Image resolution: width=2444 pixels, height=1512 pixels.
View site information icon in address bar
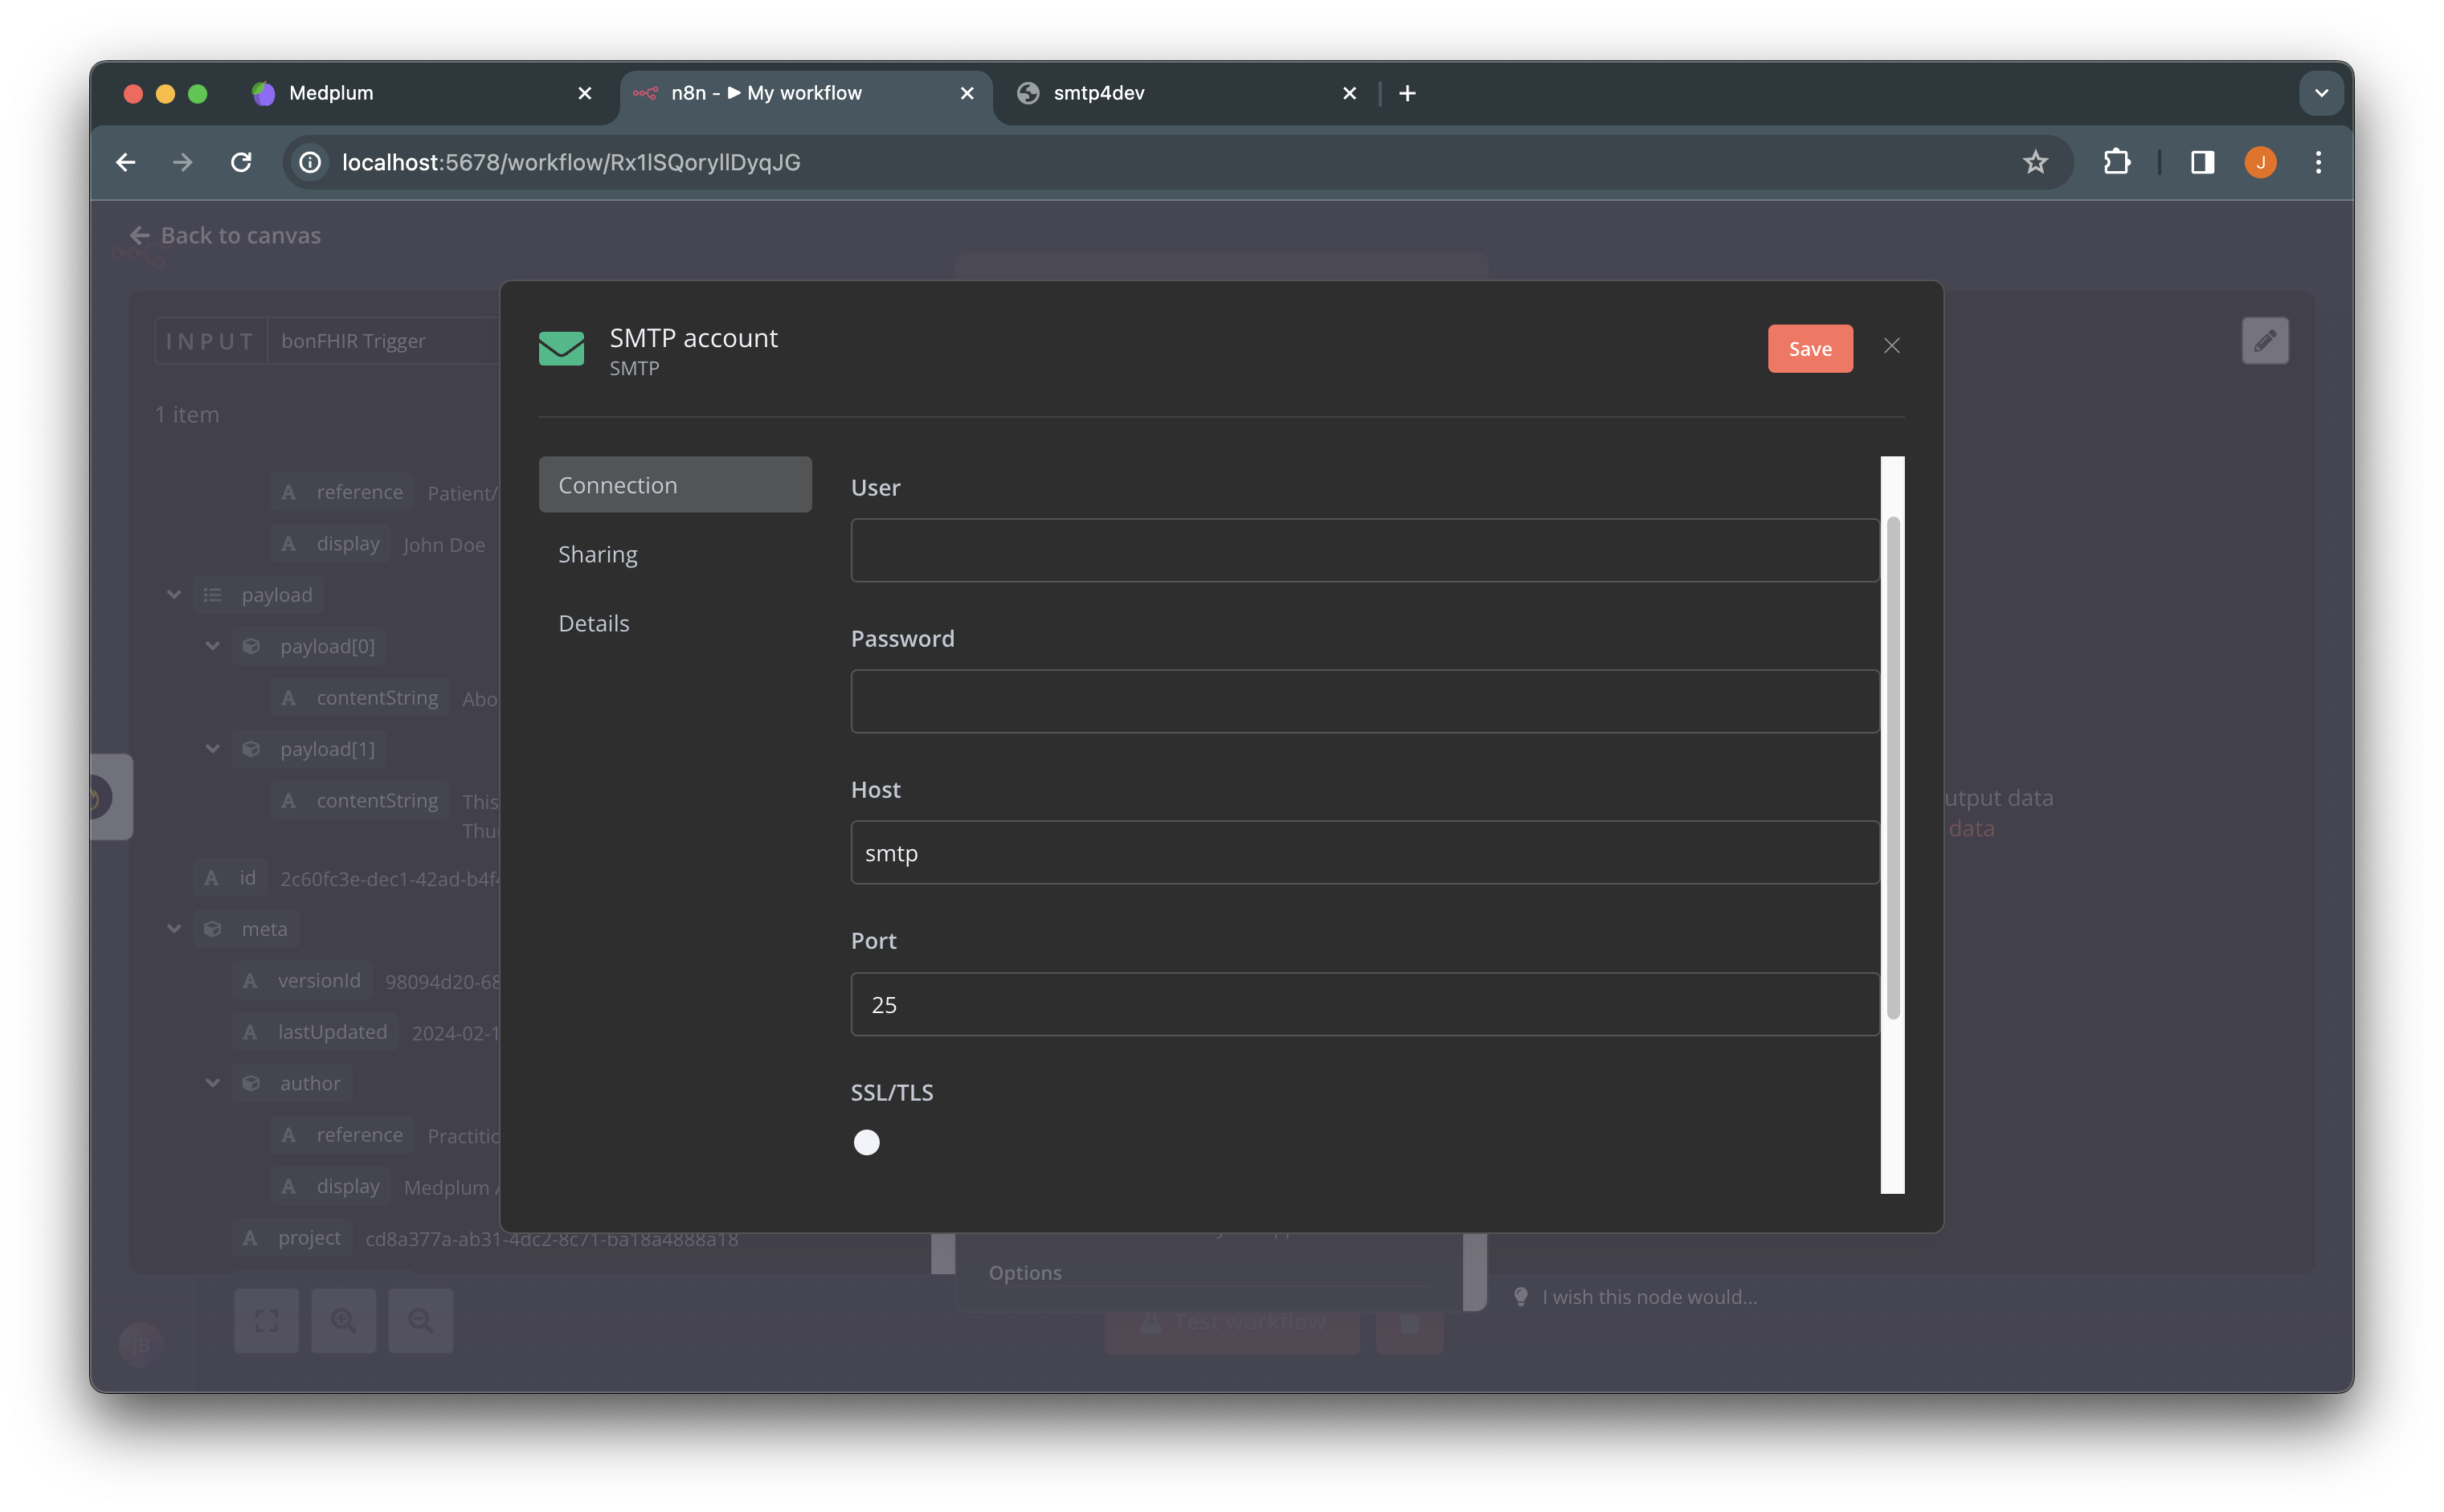310,162
